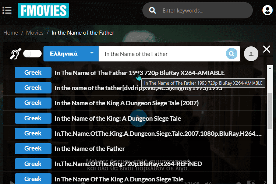Click Greek tag beside REFiNED entry

pyautogui.click(x=33, y=164)
